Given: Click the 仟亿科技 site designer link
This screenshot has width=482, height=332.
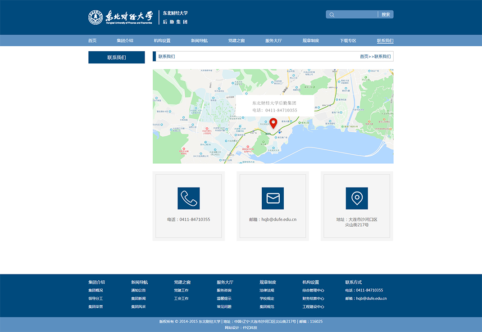Looking at the screenshot, I should click(x=250, y=328).
